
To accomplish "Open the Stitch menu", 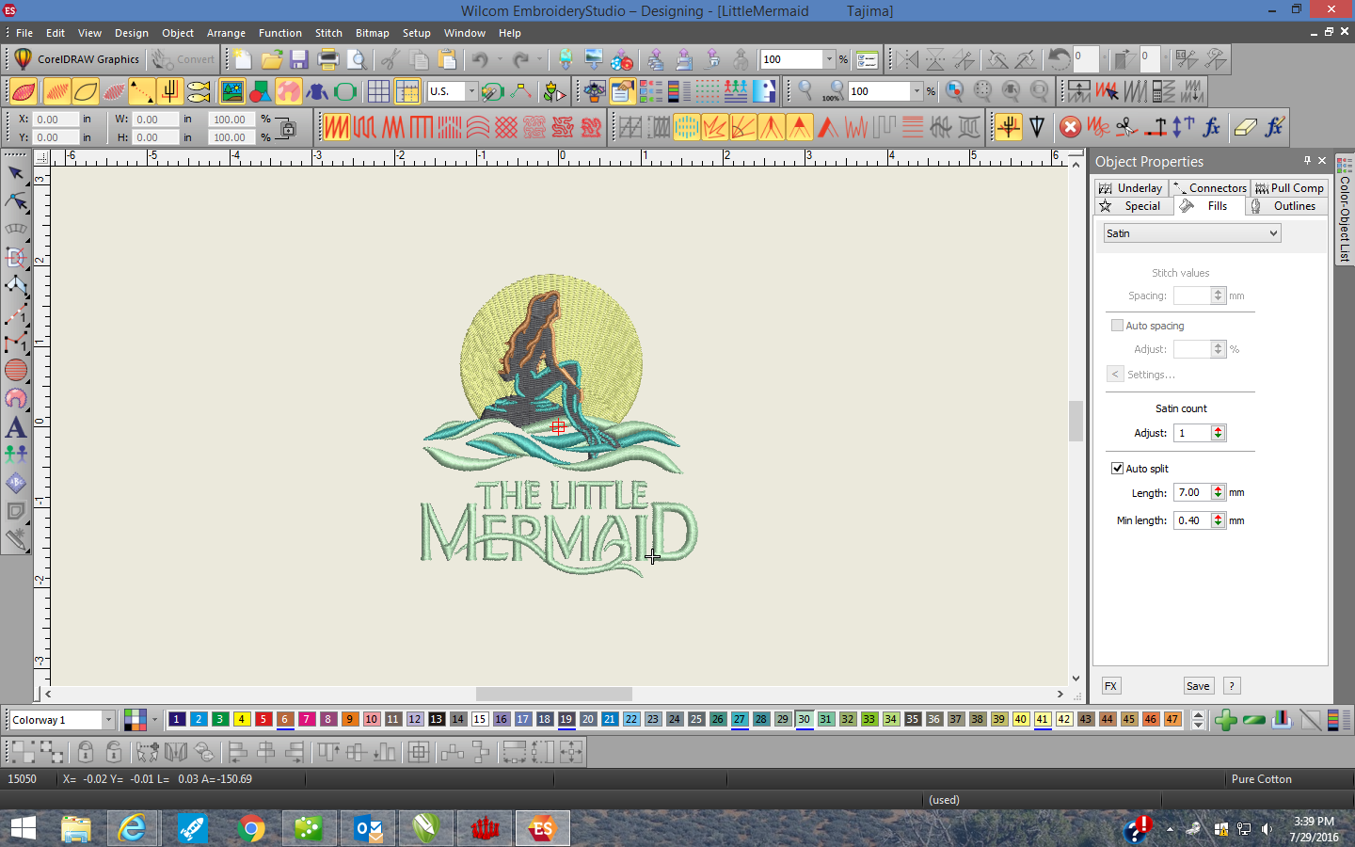I will (328, 33).
